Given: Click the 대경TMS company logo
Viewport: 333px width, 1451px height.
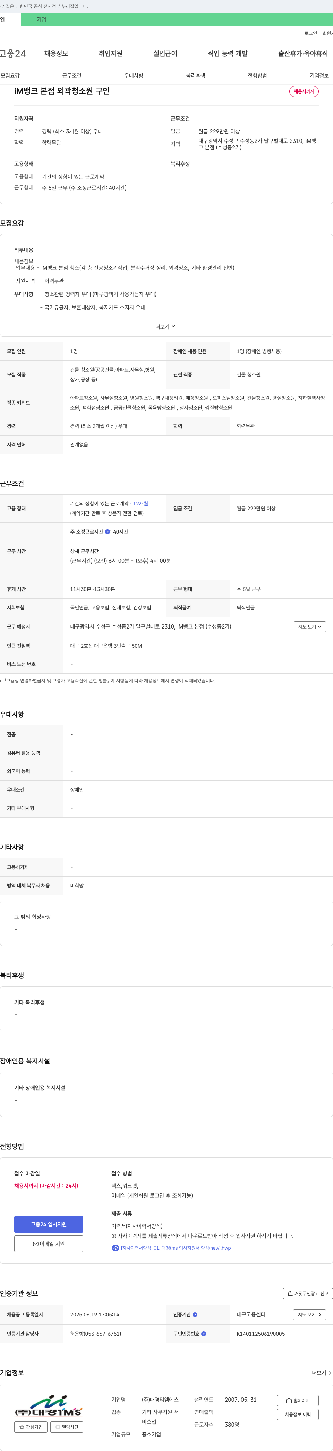Looking at the screenshot, I should pos(48,1405).
